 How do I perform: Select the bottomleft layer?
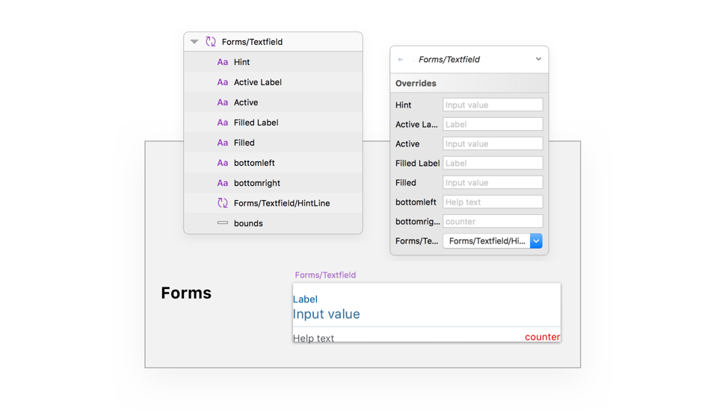coord(273,163)
